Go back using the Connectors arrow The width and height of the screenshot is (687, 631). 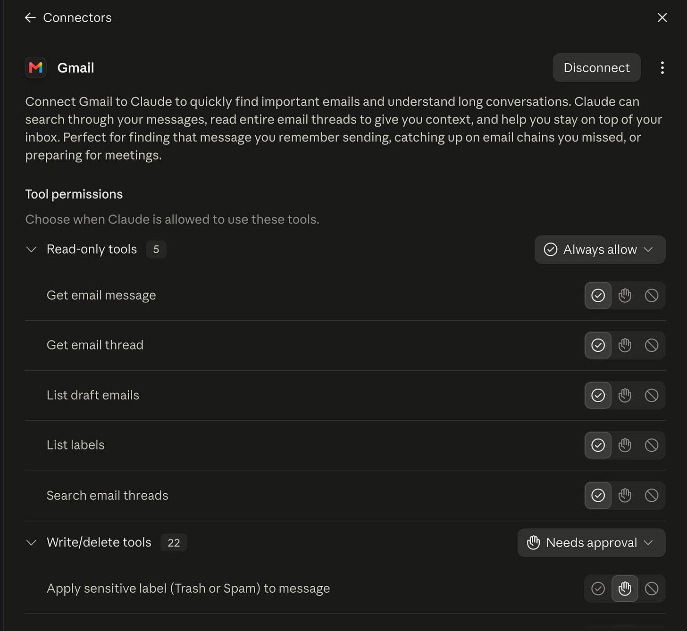pos(30,18)
